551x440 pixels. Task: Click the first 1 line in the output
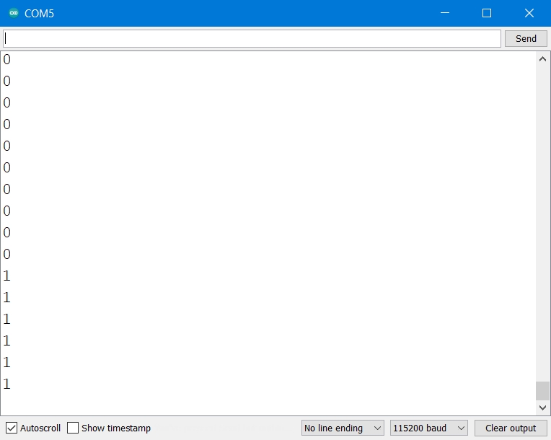[7, 276]
